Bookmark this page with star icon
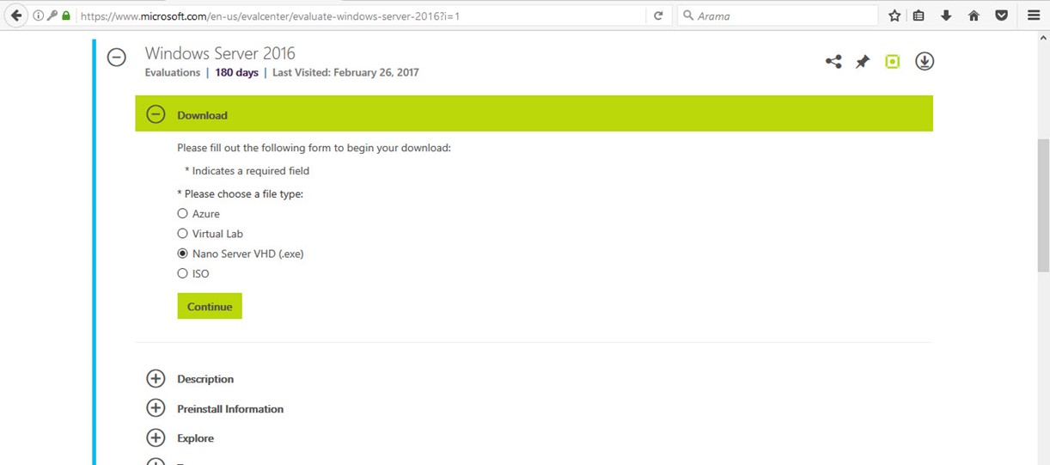This screenshot has height=465, width=1050. [894, 15]
